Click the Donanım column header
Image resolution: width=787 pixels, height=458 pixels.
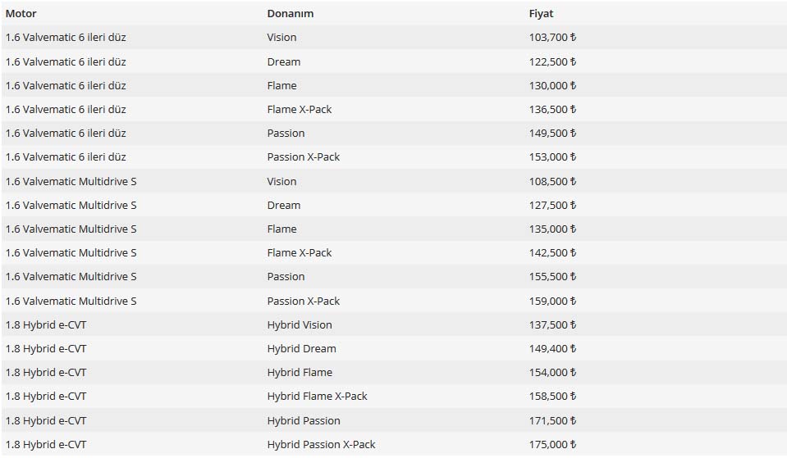click(290, 14)
